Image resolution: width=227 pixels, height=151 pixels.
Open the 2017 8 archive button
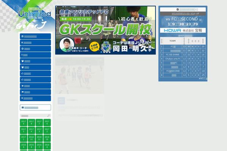tap(31, 123)
